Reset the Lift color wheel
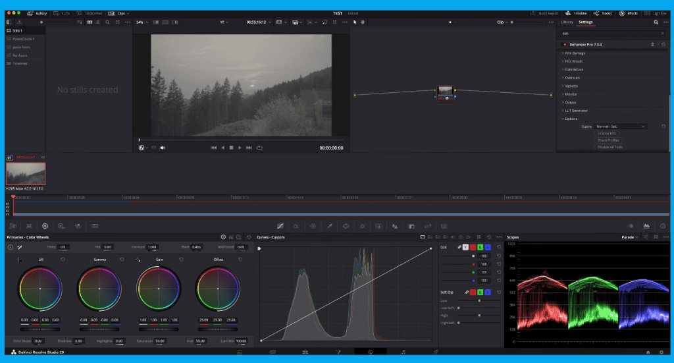 pyautogui.click(x=63, y=260)
